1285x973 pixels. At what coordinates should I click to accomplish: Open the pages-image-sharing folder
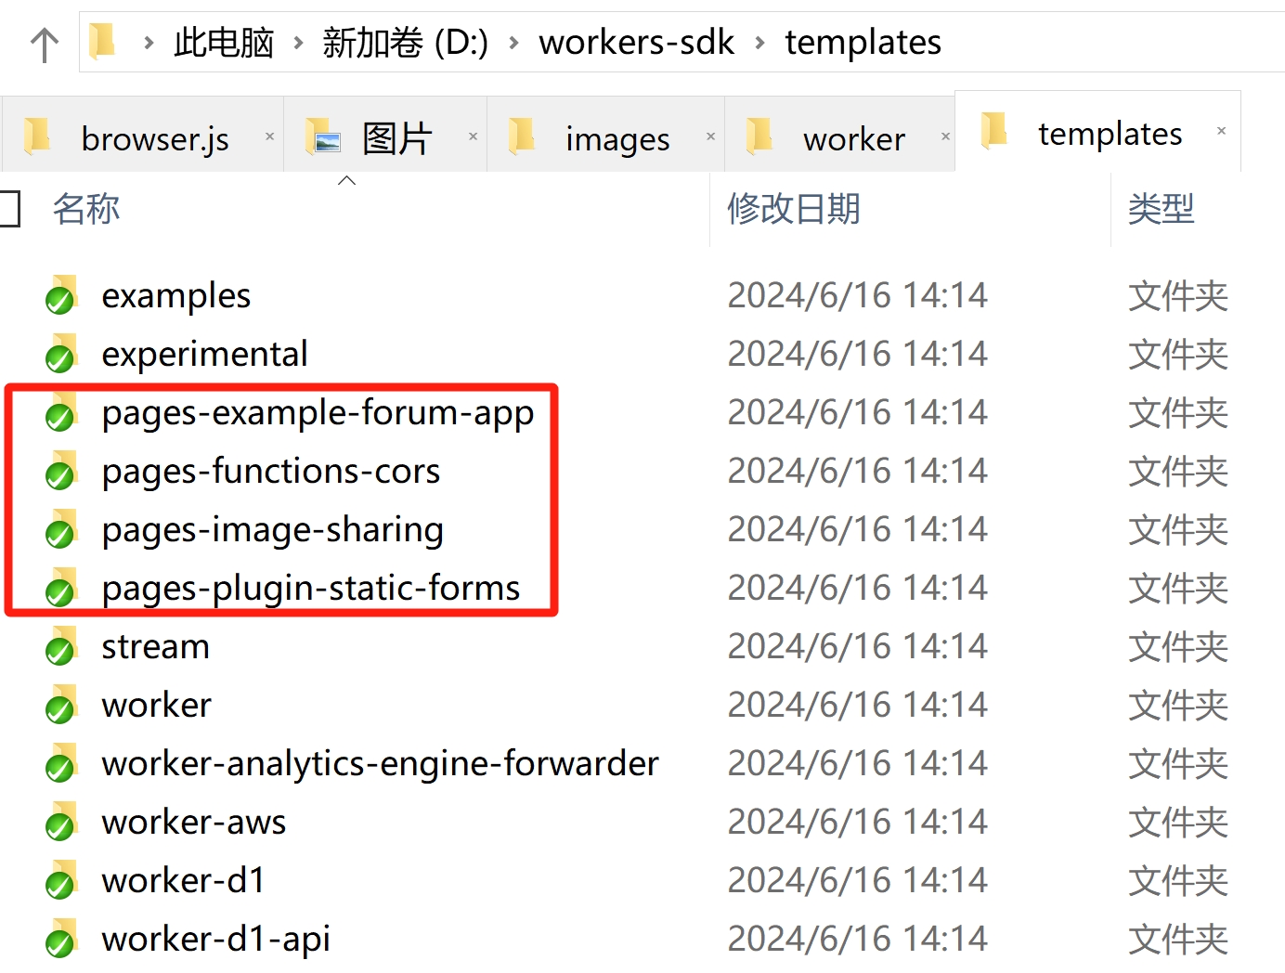pos(272,529)
